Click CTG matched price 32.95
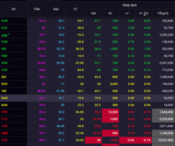Screen dimensions: 175x146 [97, 119]
